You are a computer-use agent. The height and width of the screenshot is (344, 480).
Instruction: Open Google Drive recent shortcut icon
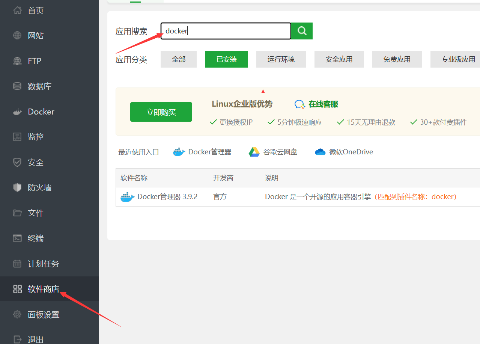pyautogui.click(x=254, y=152)
